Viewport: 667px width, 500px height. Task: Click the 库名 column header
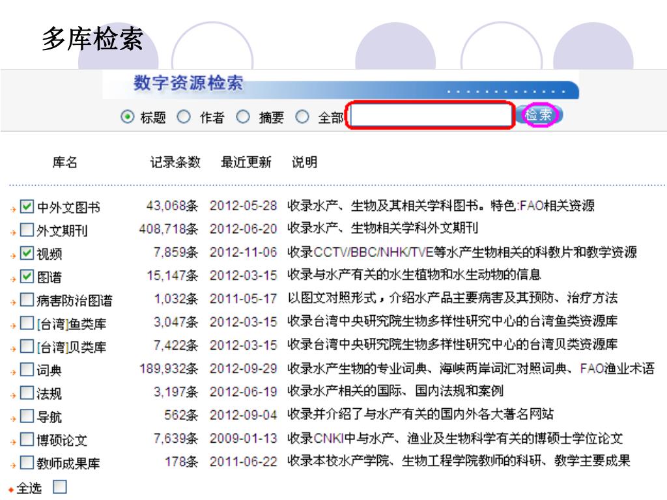click(x=64, y=162)
